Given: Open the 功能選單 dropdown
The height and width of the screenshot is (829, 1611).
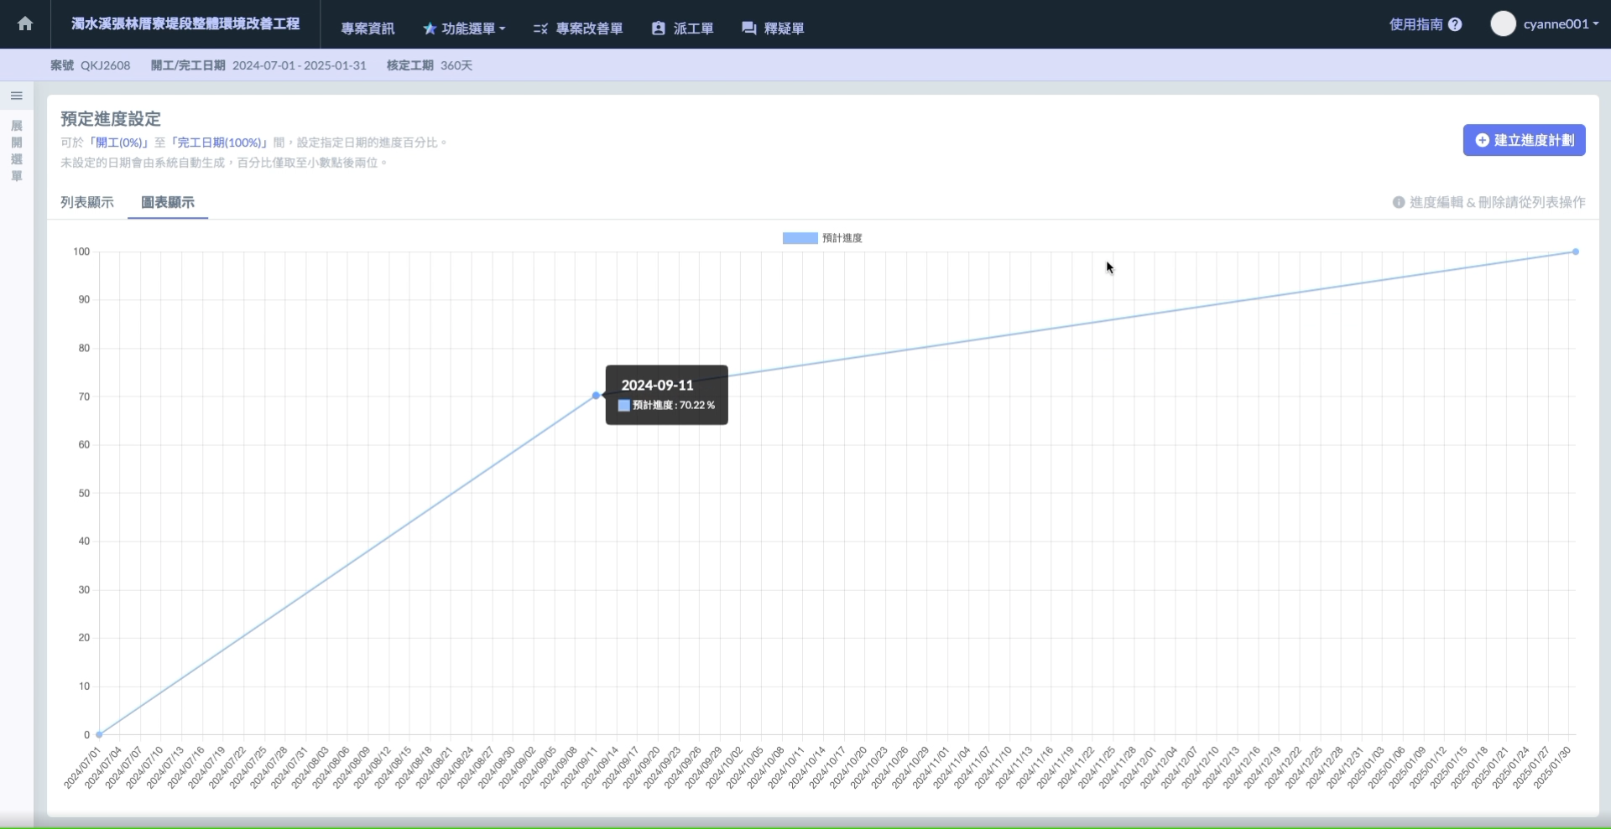Looking at the screenshot, I should click(x=464, y=28).
